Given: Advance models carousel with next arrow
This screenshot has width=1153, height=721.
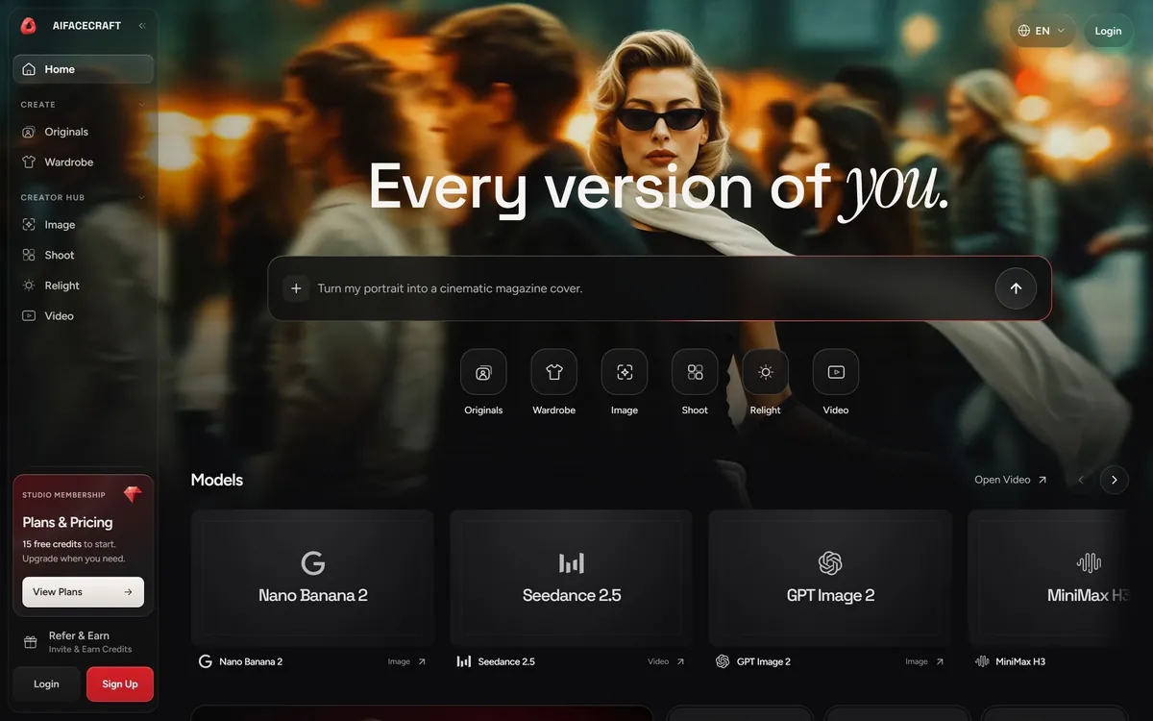Looking at the screenshot, I should [1115, 480].
